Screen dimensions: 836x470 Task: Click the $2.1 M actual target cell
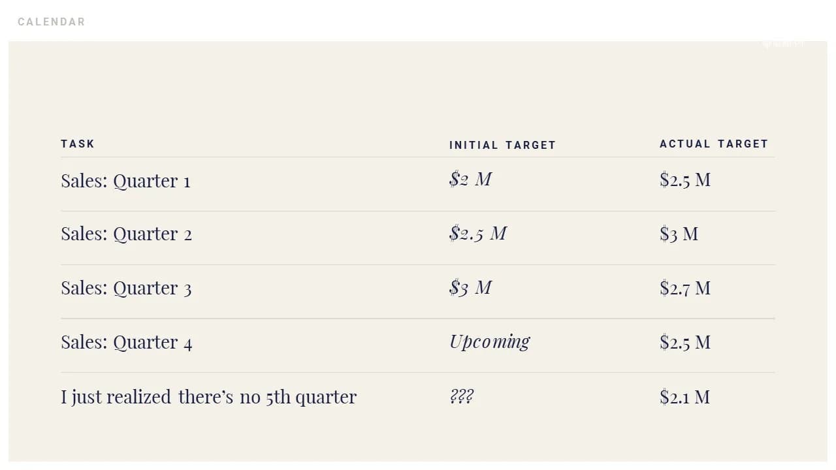[684, 397]
